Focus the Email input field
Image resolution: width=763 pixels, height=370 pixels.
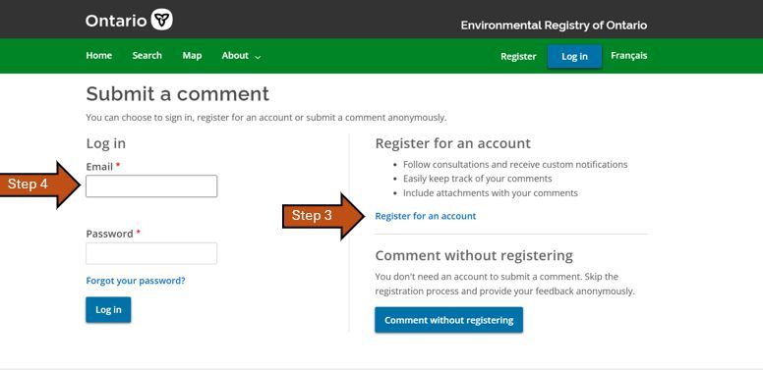151,185
